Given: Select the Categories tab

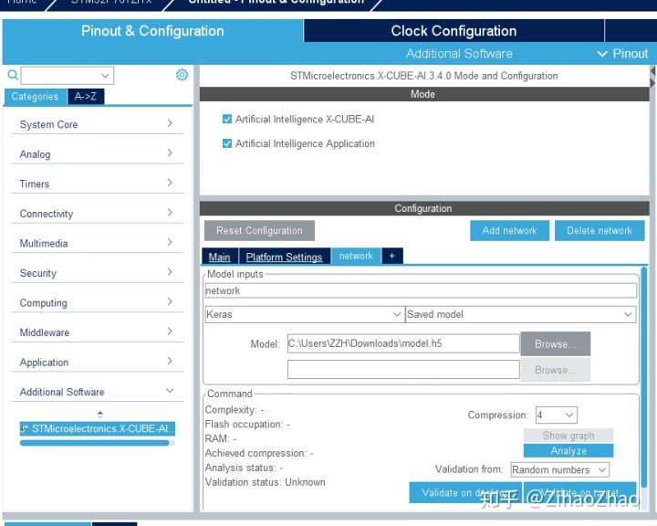Looking at the screenshot, I should tap(36, 97).
